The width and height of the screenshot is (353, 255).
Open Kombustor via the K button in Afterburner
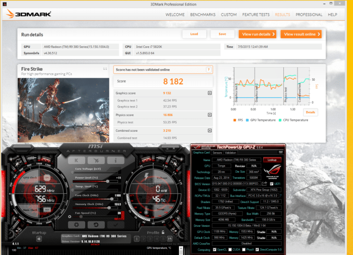pos(77,160)
